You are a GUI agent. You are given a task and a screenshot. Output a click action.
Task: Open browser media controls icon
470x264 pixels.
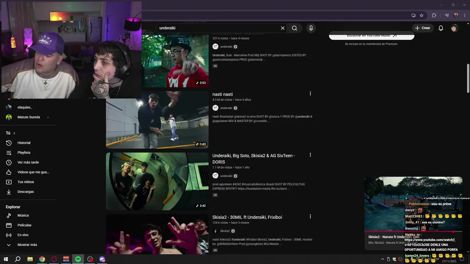point(447,15)
